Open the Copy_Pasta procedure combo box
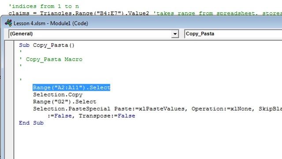Screen dimensions: 282x159 point(233,34)
